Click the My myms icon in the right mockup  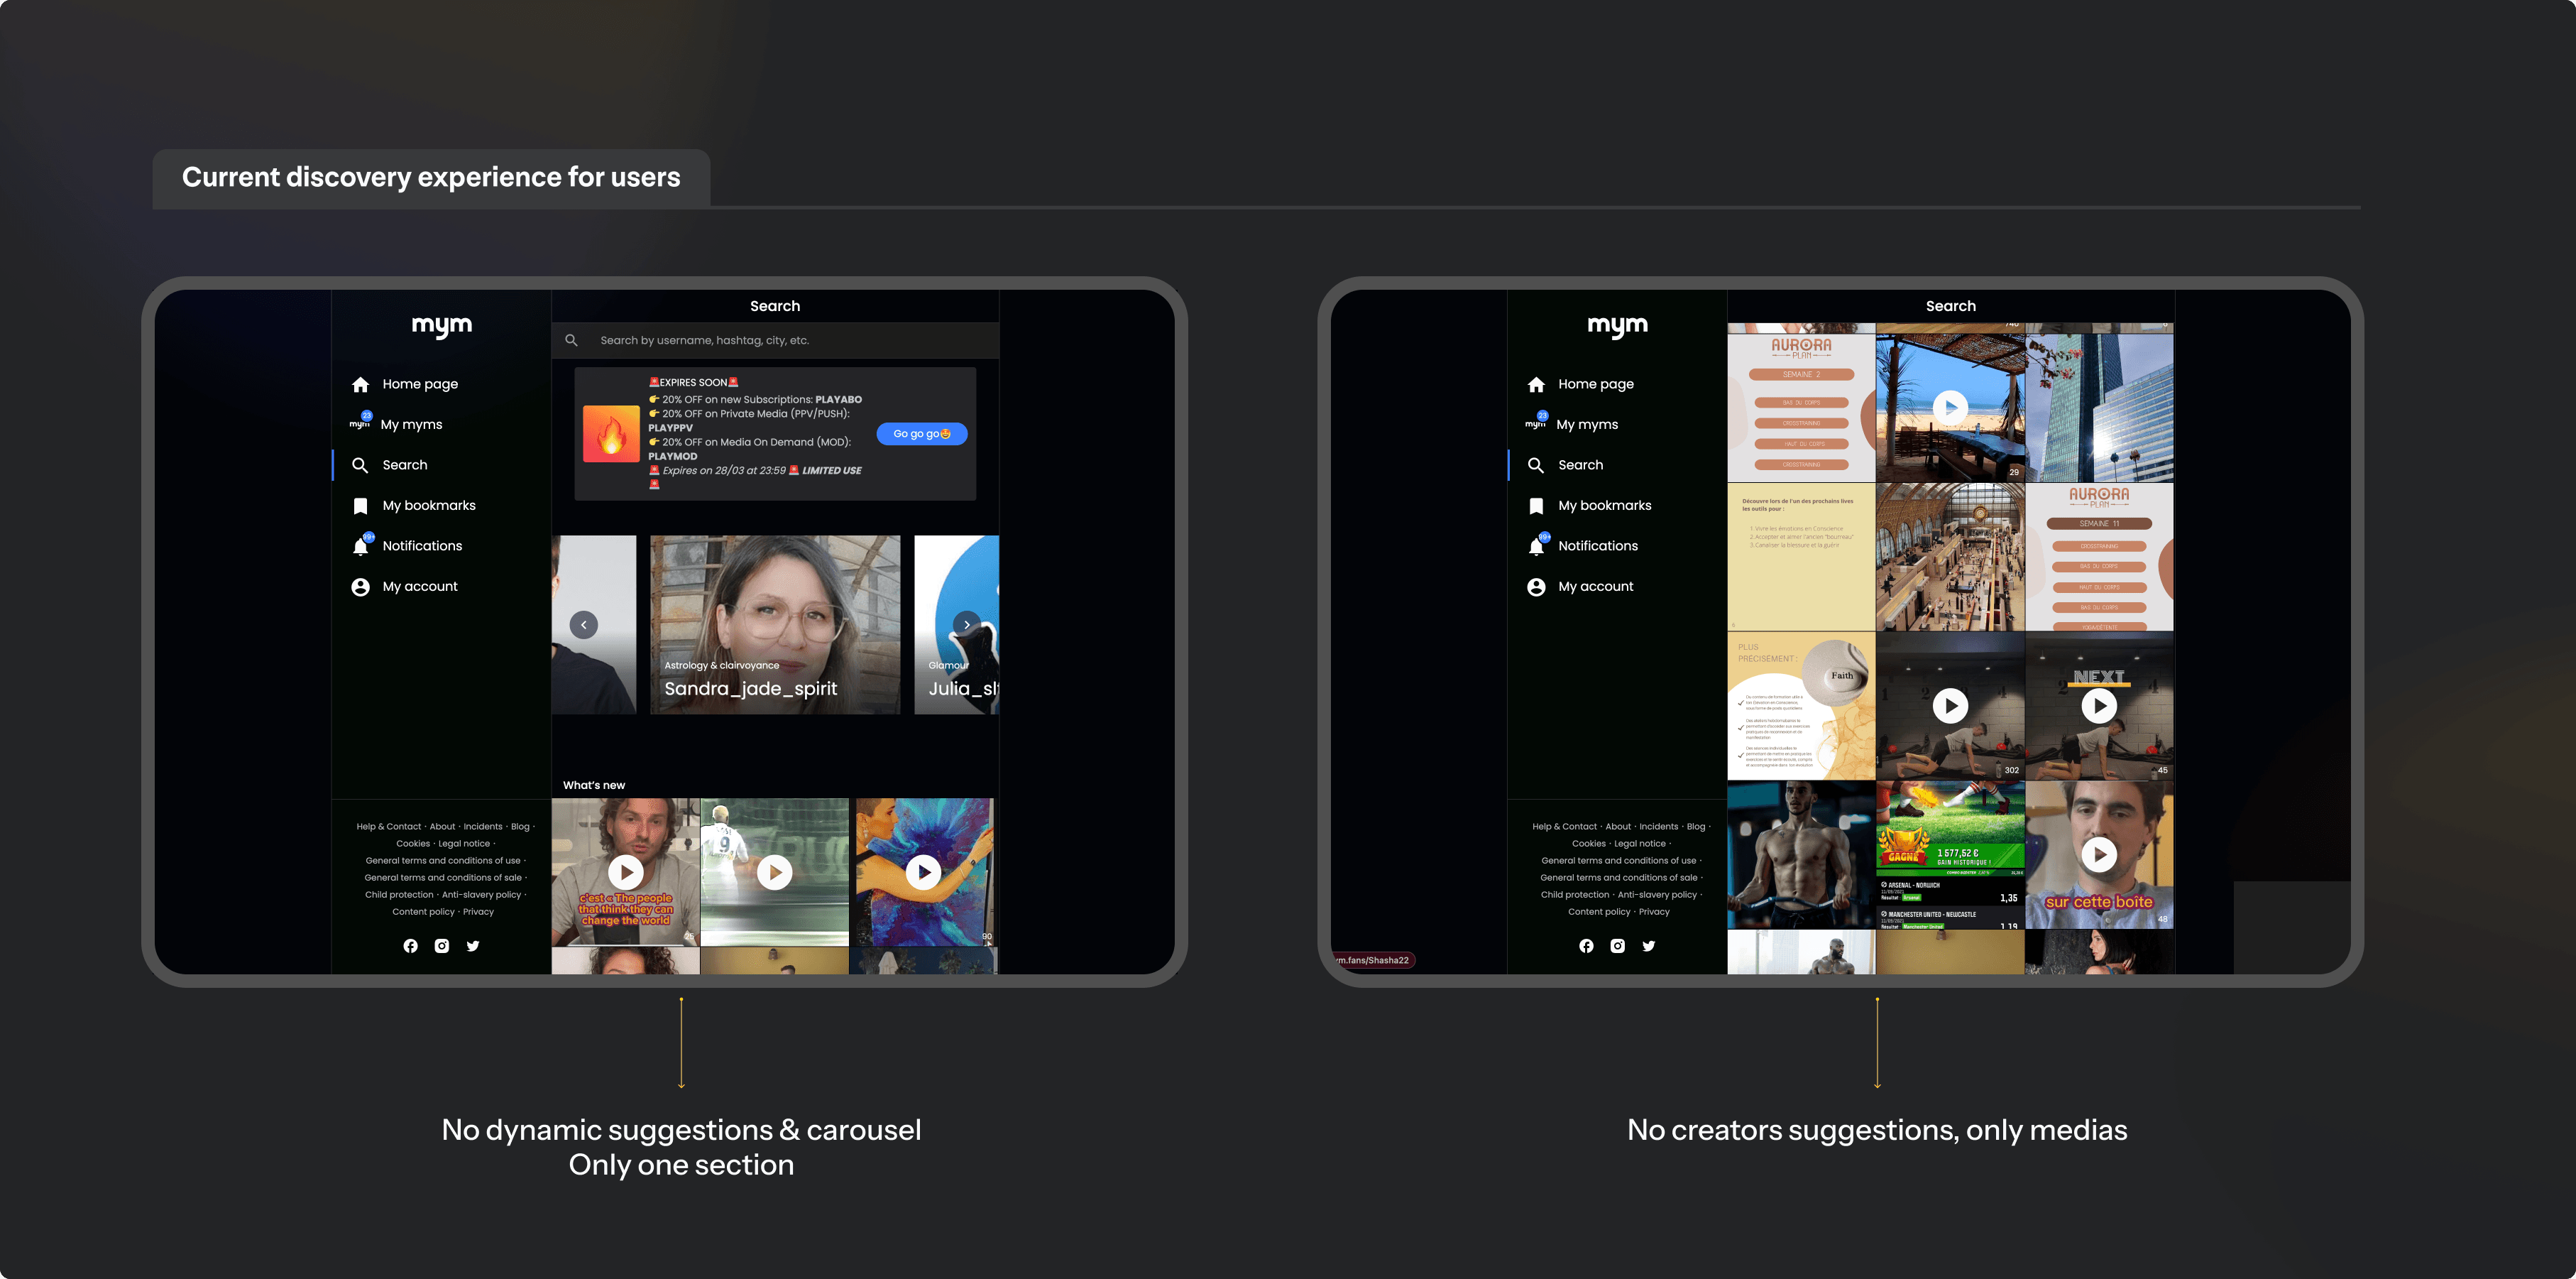pos(1536,425)
